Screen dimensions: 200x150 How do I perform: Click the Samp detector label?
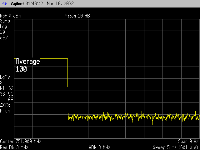point(5,21)
